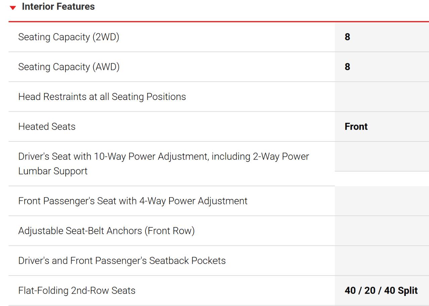Select the Flat-Folding 2nd-Row Seats label
429x306 pixels.
click(x=77, y=291)
